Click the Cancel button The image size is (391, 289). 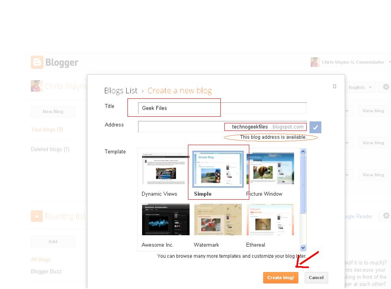pos(316,278)
